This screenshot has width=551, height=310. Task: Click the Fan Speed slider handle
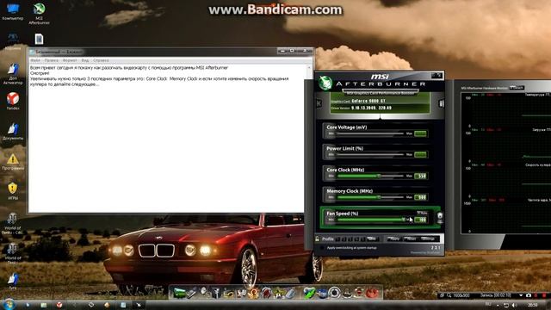click(x=404, y=220)
